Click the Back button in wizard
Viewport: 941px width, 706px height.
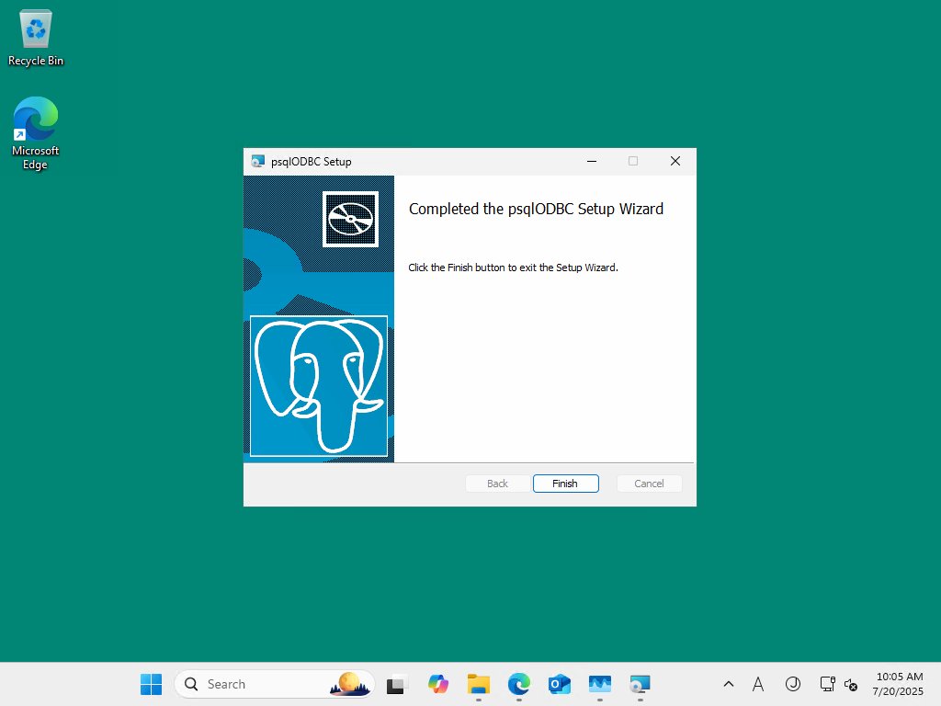pos(497,484)
